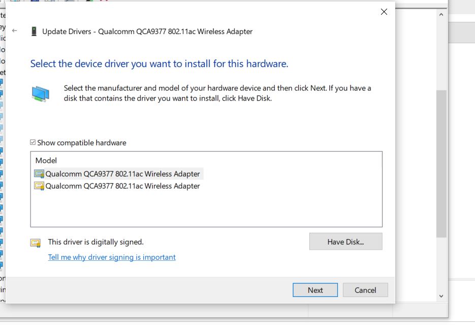The height and width of the screenshot is (333, 475).
Task: Click the device icon beside Update Drivers title
Action: 34,31
